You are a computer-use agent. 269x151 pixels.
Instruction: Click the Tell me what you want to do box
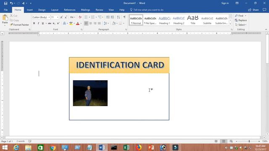147,10
